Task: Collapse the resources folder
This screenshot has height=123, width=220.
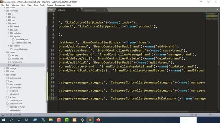Action: point(5,11)
